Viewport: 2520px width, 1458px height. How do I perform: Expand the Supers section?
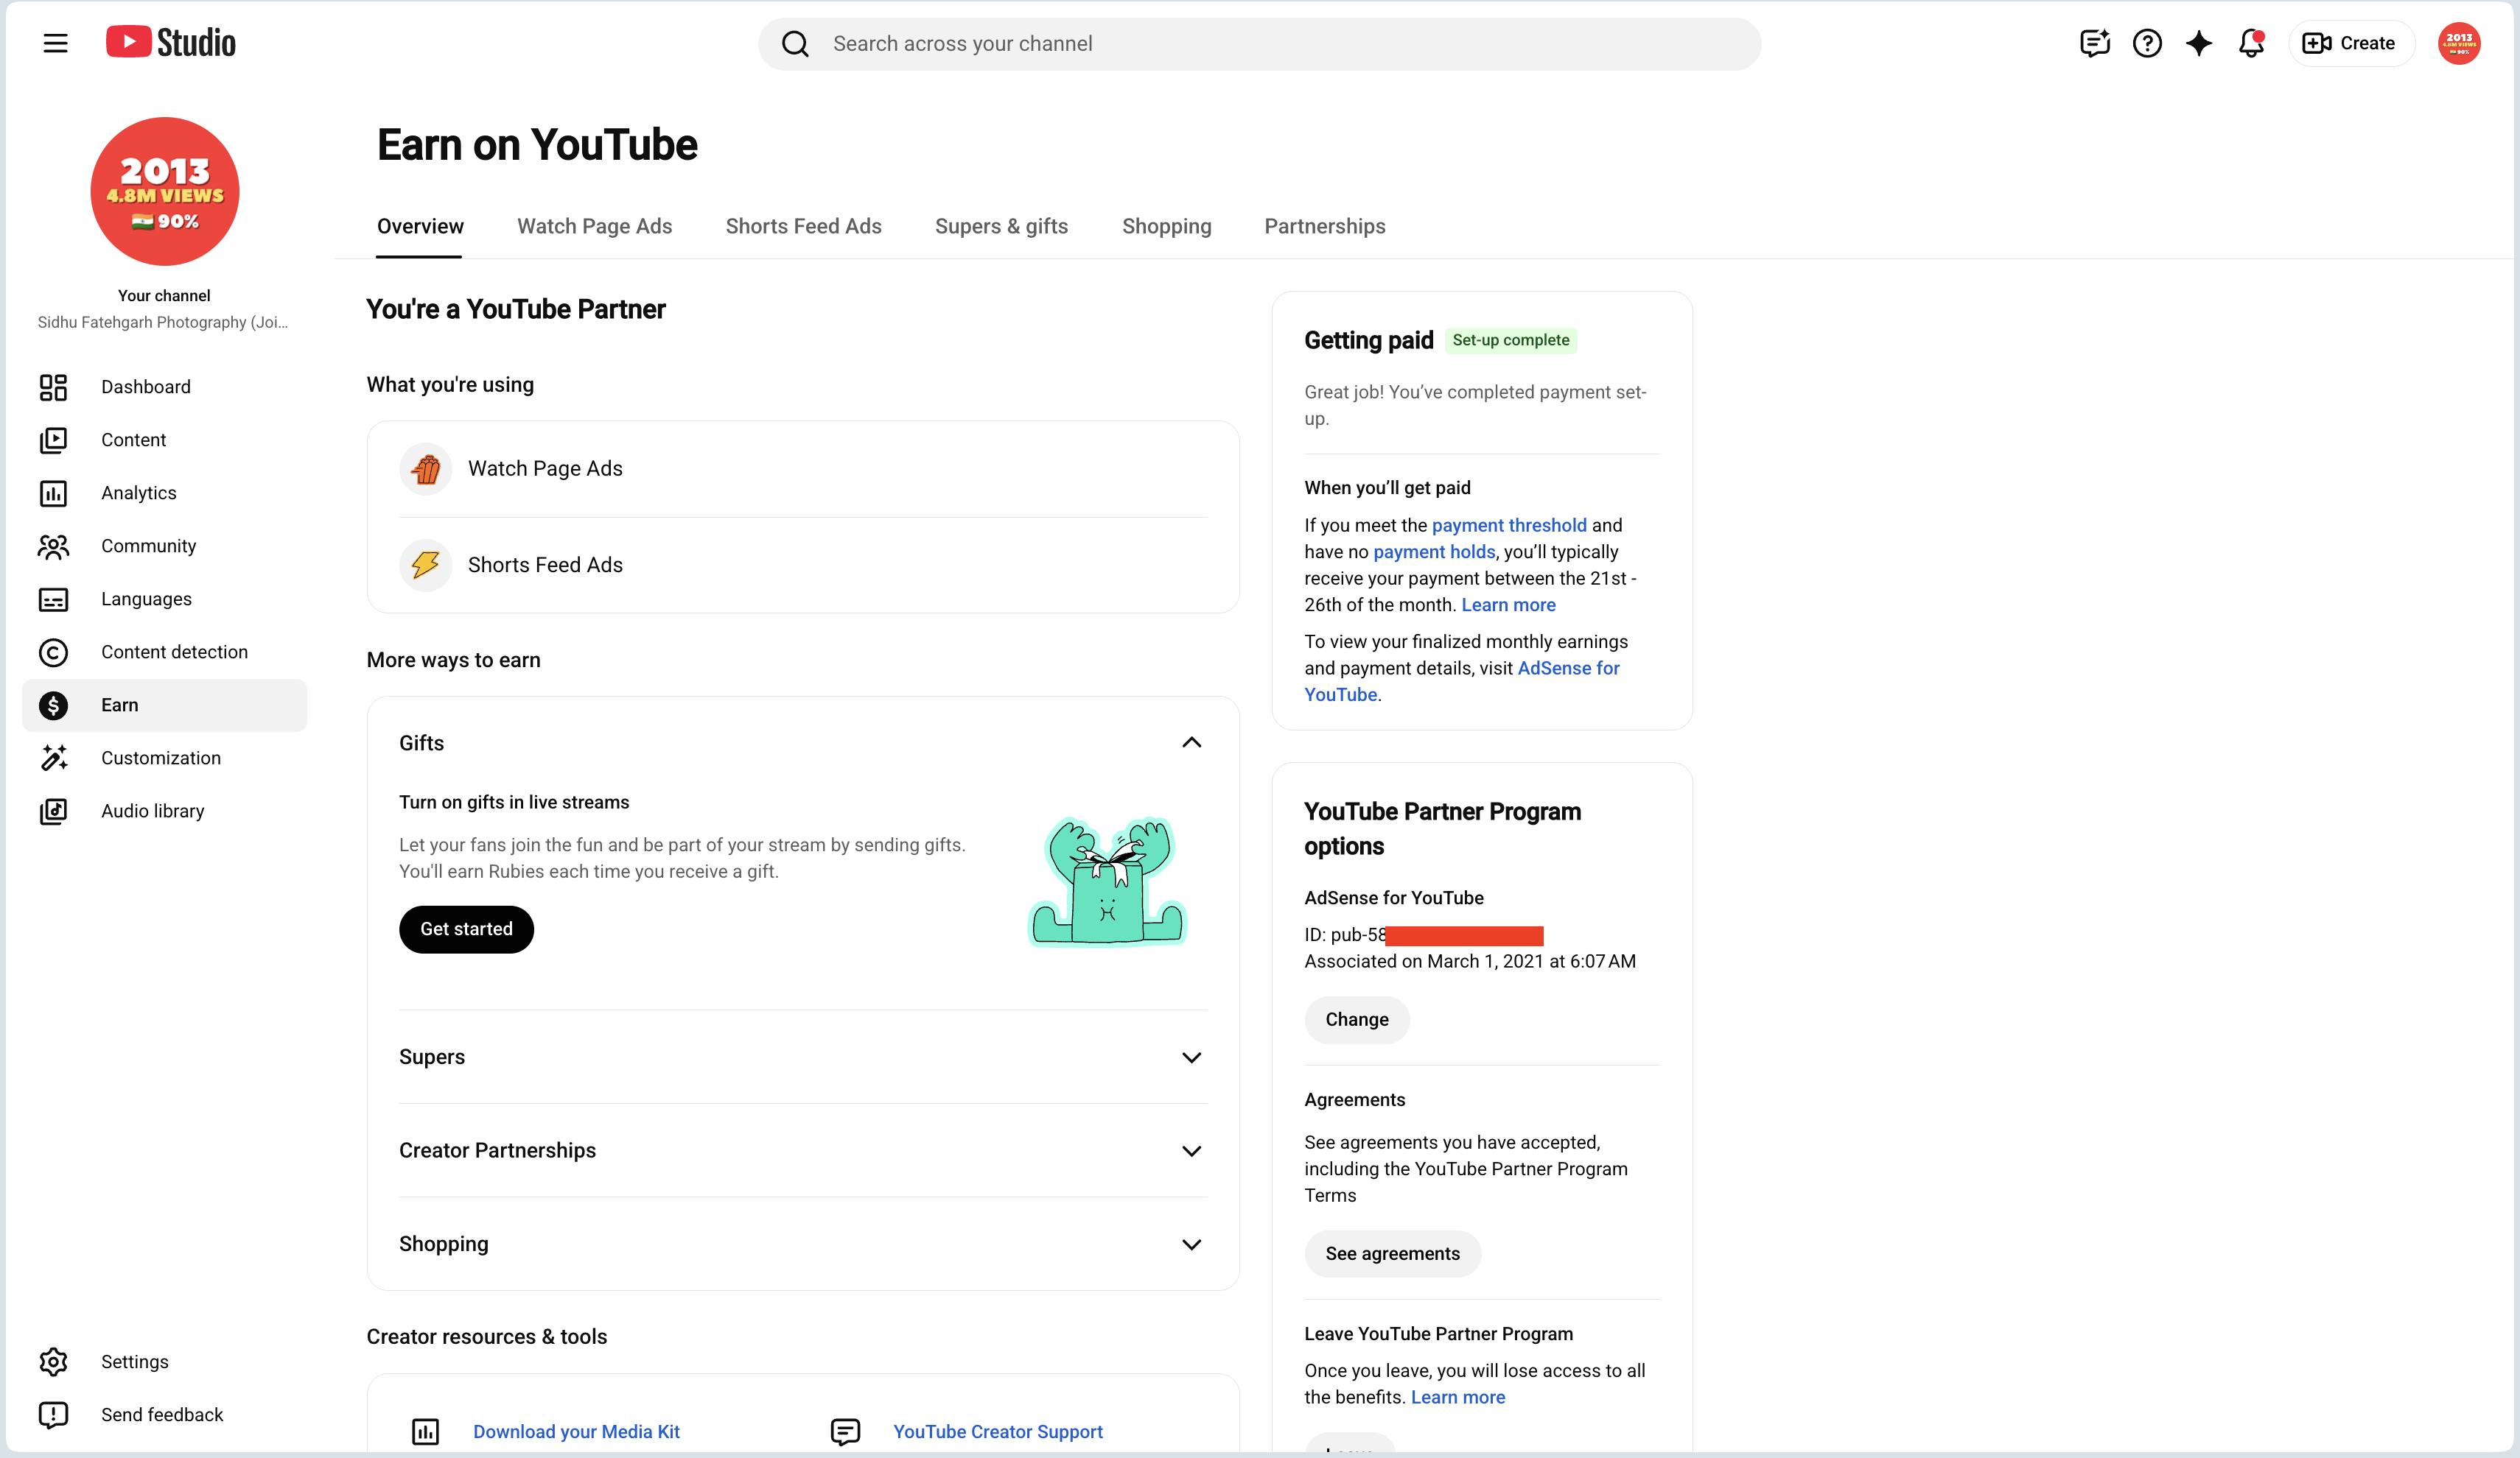[1191, 1057]
